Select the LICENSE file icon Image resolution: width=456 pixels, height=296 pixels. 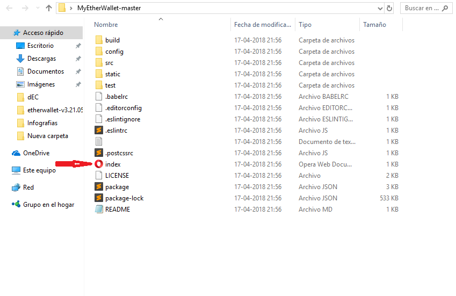click(x=99, y=175)
